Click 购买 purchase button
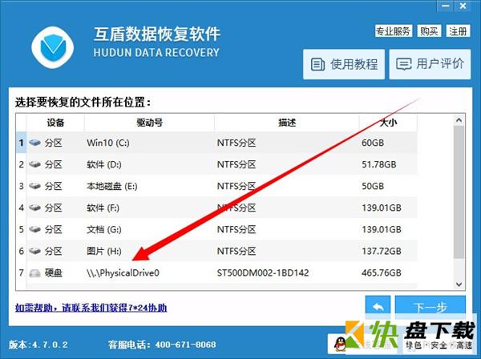This screenshot has height=359, width=481. (x=429, y=31)
